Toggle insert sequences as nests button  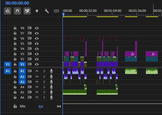tap(8, 11)
